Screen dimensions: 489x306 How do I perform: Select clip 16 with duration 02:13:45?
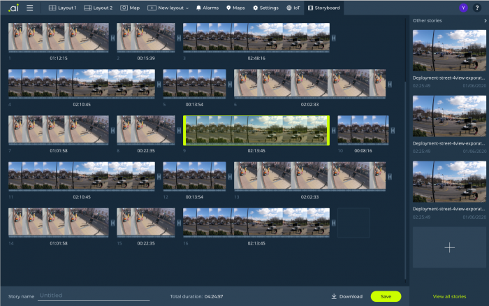256,222
